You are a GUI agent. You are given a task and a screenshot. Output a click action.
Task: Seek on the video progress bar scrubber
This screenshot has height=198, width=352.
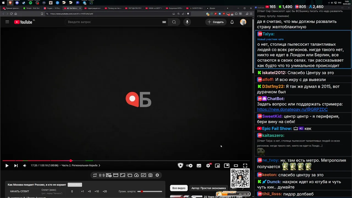pyautogui.click(x=71, y=161)
